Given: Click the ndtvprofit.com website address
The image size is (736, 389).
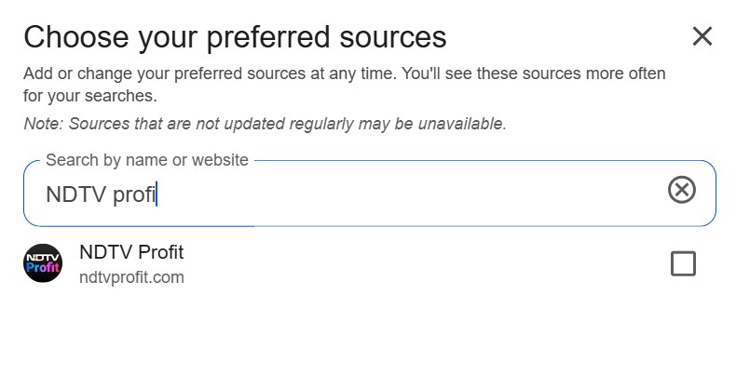Looking at the screenshot, I should 131,277.
